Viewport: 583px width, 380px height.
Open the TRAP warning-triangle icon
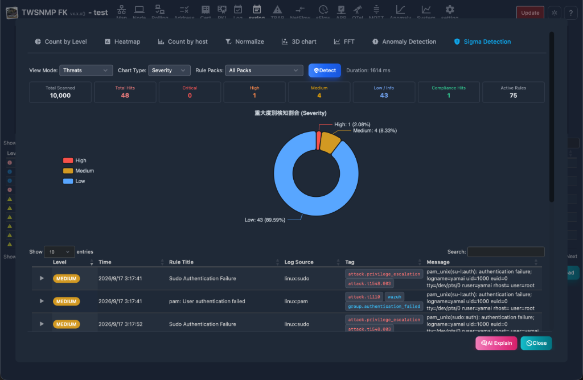(277, 11)
